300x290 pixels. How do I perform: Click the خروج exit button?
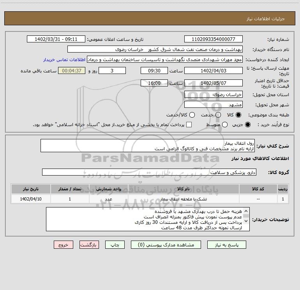click(x=64, y=245)
